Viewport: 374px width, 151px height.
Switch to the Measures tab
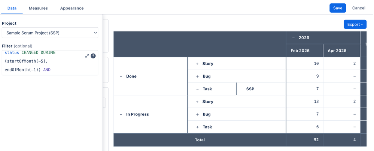tap(38, 8)
